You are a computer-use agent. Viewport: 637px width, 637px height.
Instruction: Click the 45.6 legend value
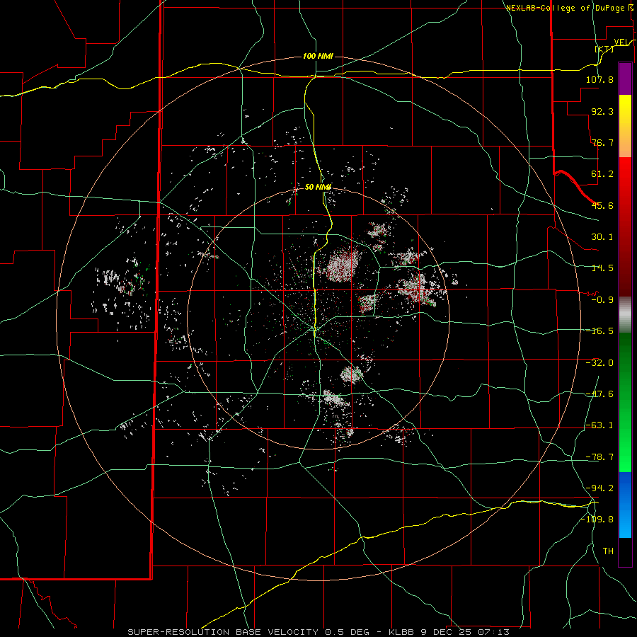click(x=602, y=205)
